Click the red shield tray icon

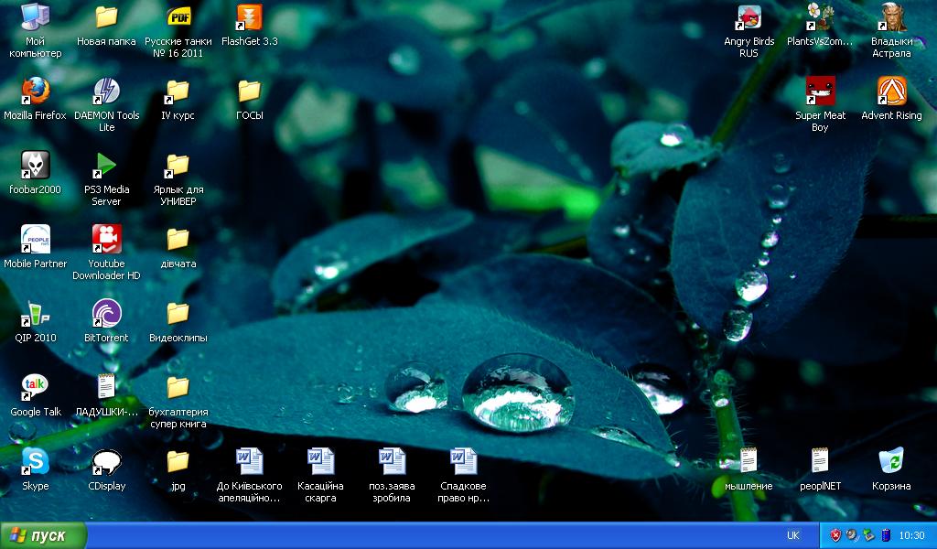pos(835,535)
